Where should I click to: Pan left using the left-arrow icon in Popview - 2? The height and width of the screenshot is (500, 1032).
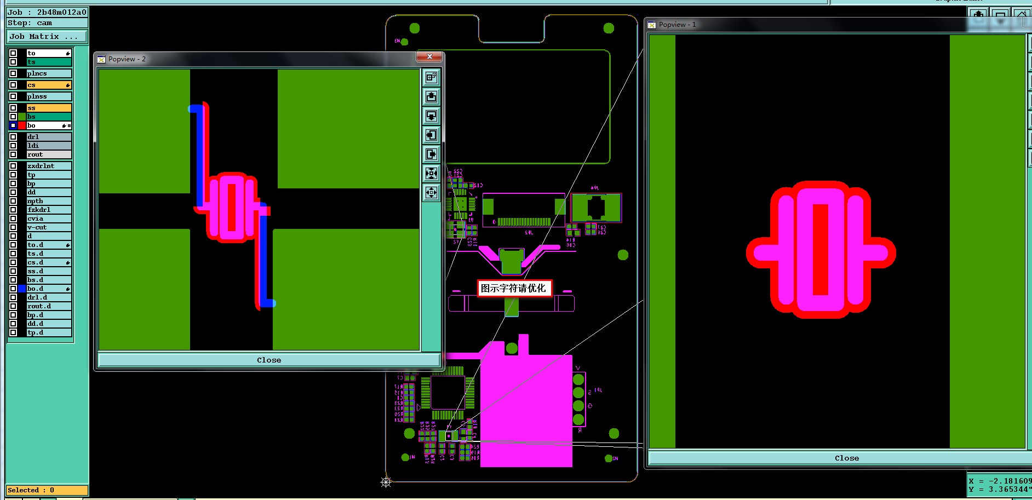tap(432, 135)
